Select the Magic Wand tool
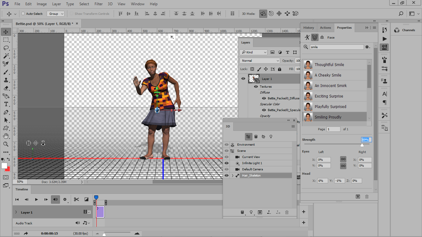Viewport: 422px width, 237px height. [6, 56]
